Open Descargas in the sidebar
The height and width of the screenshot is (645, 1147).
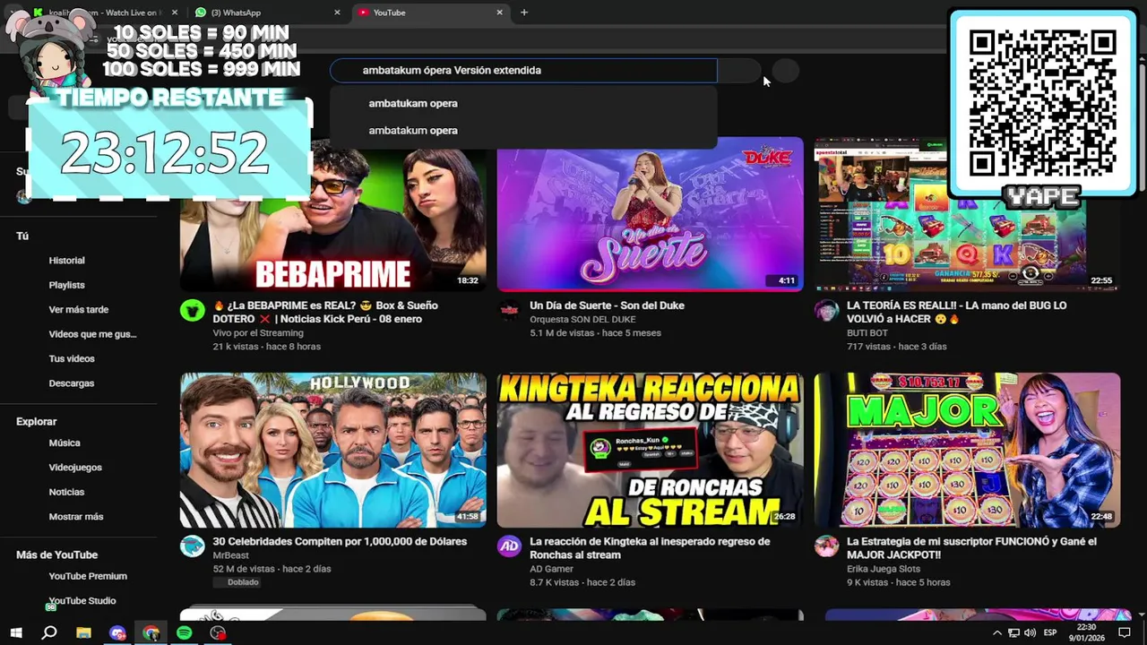tap(71, 383)
